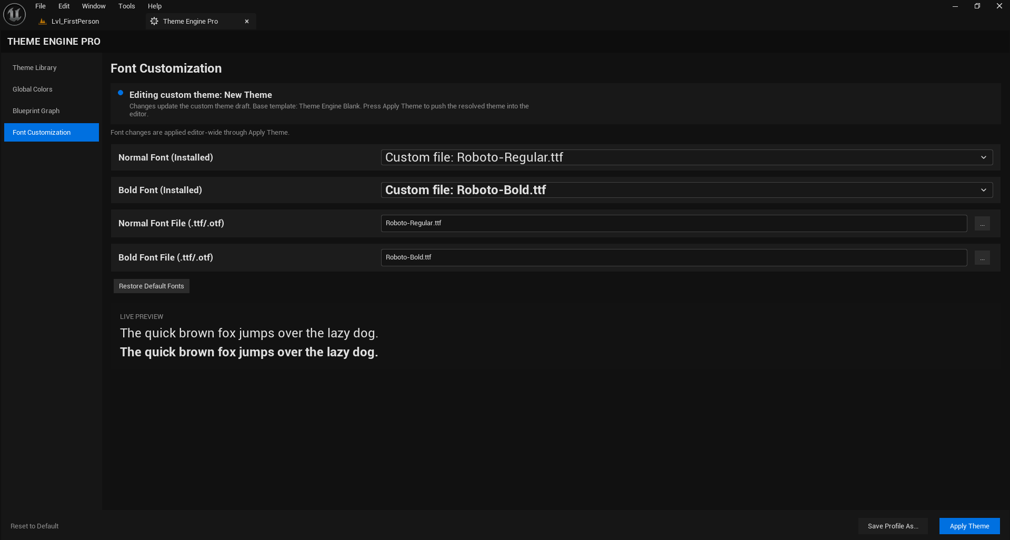Open the Edit menu

tap(64, 6)
